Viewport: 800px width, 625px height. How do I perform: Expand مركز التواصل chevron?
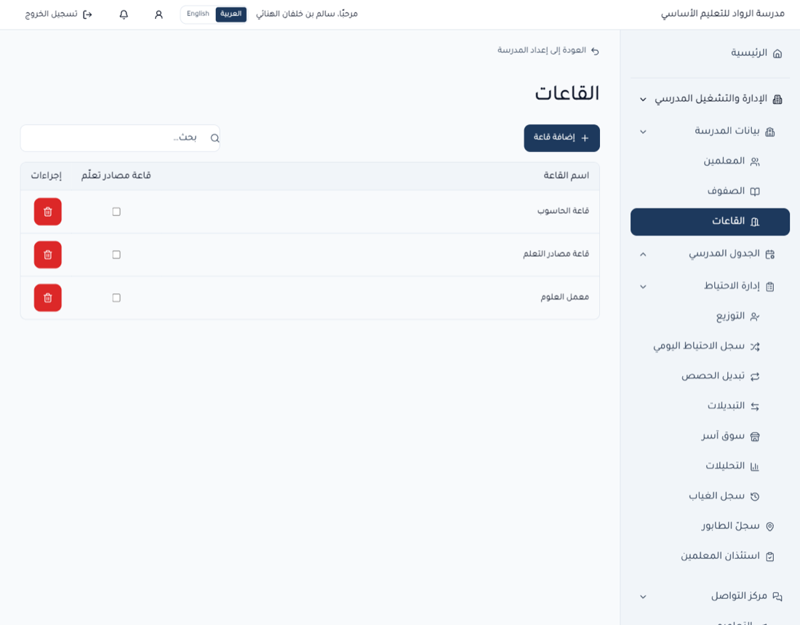(x=643, y=597)
